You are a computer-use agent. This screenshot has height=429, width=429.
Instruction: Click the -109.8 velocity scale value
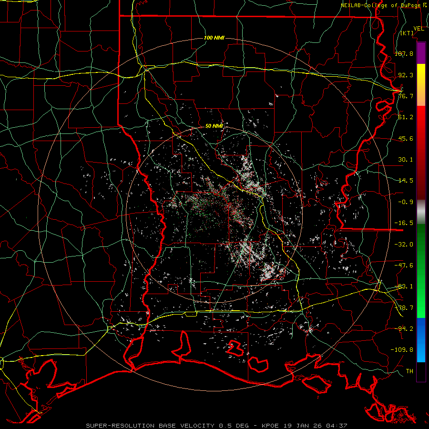pos(402,350)
